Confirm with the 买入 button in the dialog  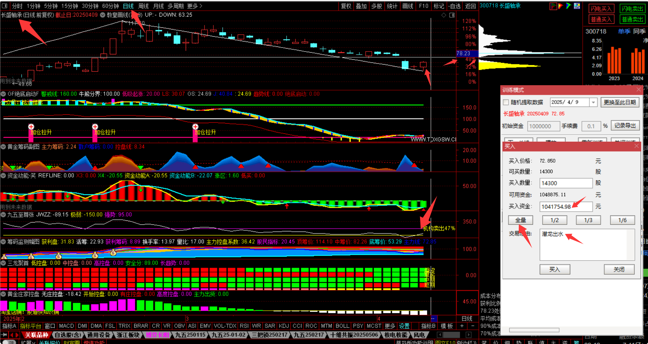pos(555,269)
